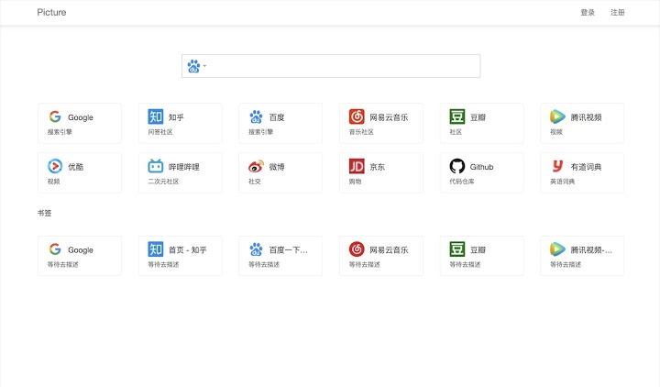Image resolution: width=660 pixels, height=387 pixels.
Task: Open the 京东 card title
Action: 377,167
